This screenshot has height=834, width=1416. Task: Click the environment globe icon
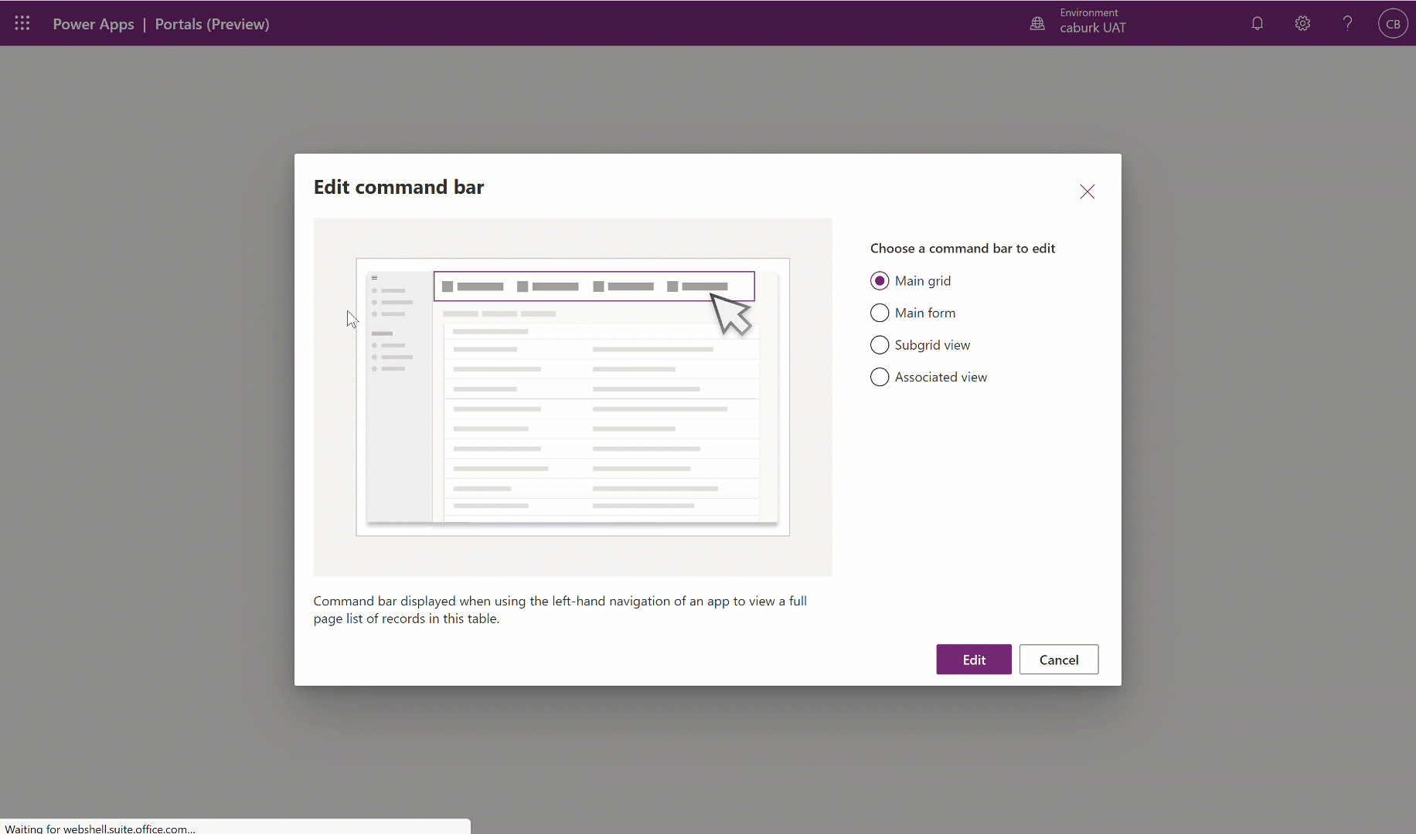coord(1037,23)
